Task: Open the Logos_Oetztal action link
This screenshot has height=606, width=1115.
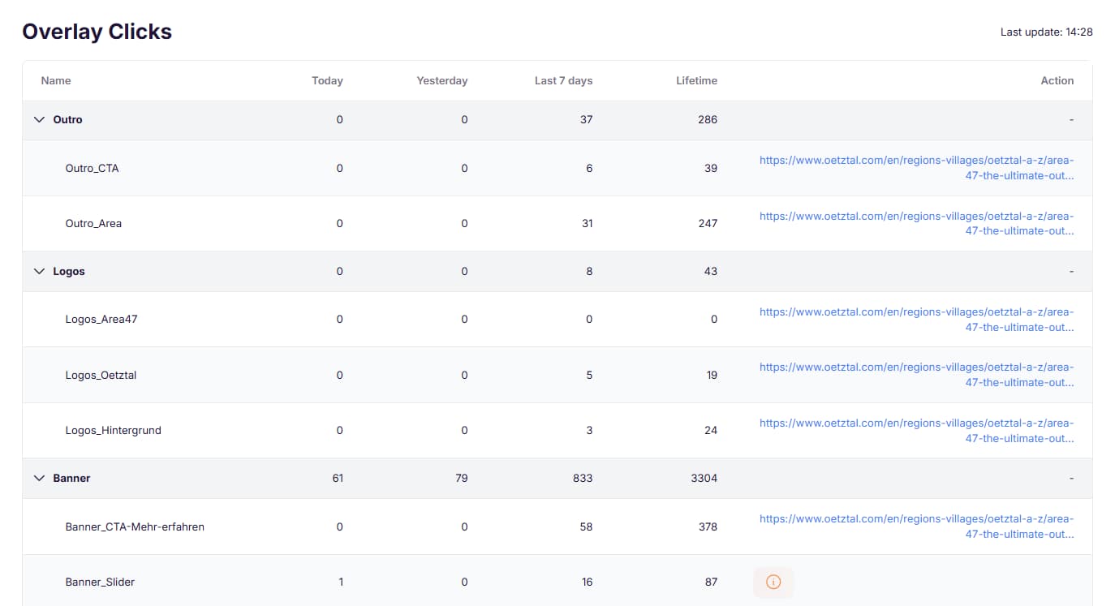Action: click(x=917, y=375)
